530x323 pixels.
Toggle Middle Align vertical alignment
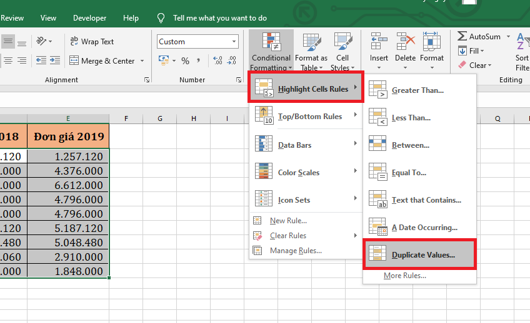[x=8, y=42]
